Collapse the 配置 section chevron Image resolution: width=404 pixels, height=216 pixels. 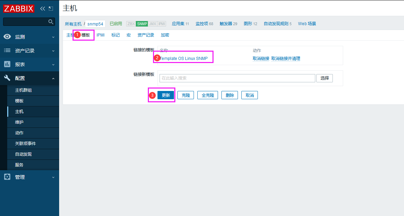pos(53,79)
